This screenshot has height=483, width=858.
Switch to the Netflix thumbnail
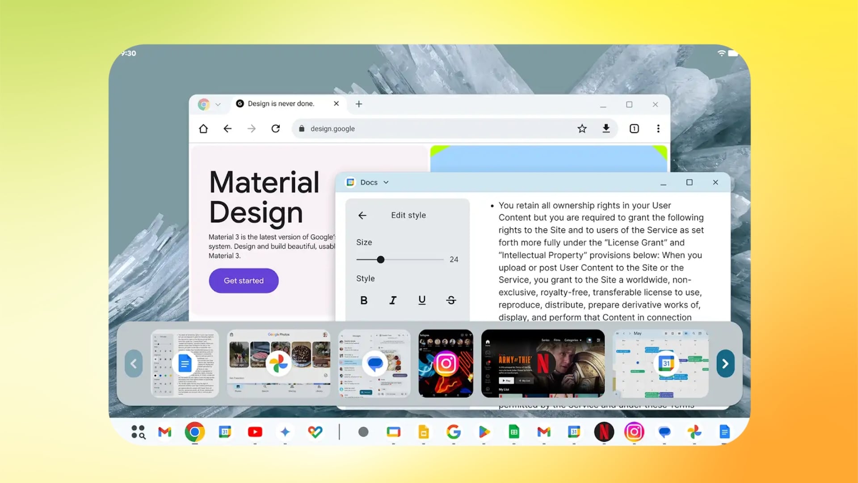[x=543, y=364]
